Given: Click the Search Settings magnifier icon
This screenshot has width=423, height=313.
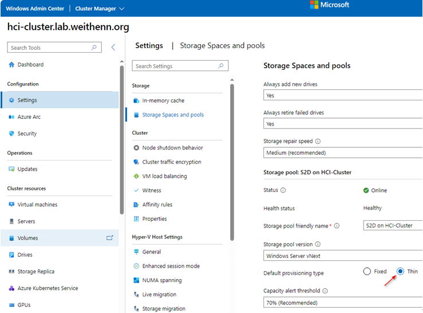Looking at the screenshot, I should pyautogui.click(x=221, y=66).
